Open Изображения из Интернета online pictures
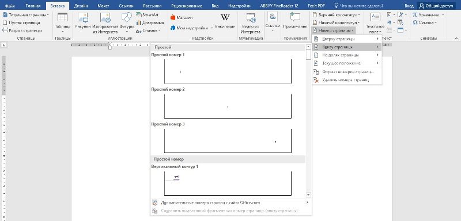The image size is (461, 221). 105,23
